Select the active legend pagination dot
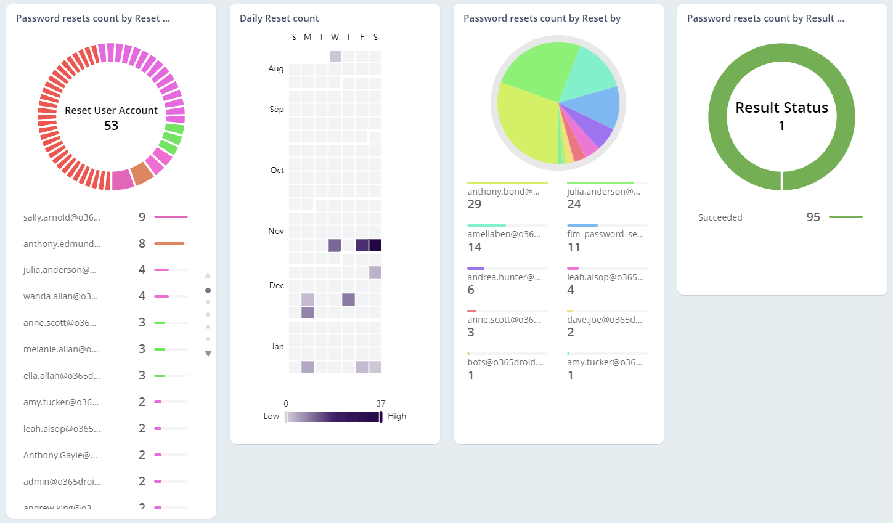Image resolution: width=893 pixels, height=523 pixels. click(208, 290)
